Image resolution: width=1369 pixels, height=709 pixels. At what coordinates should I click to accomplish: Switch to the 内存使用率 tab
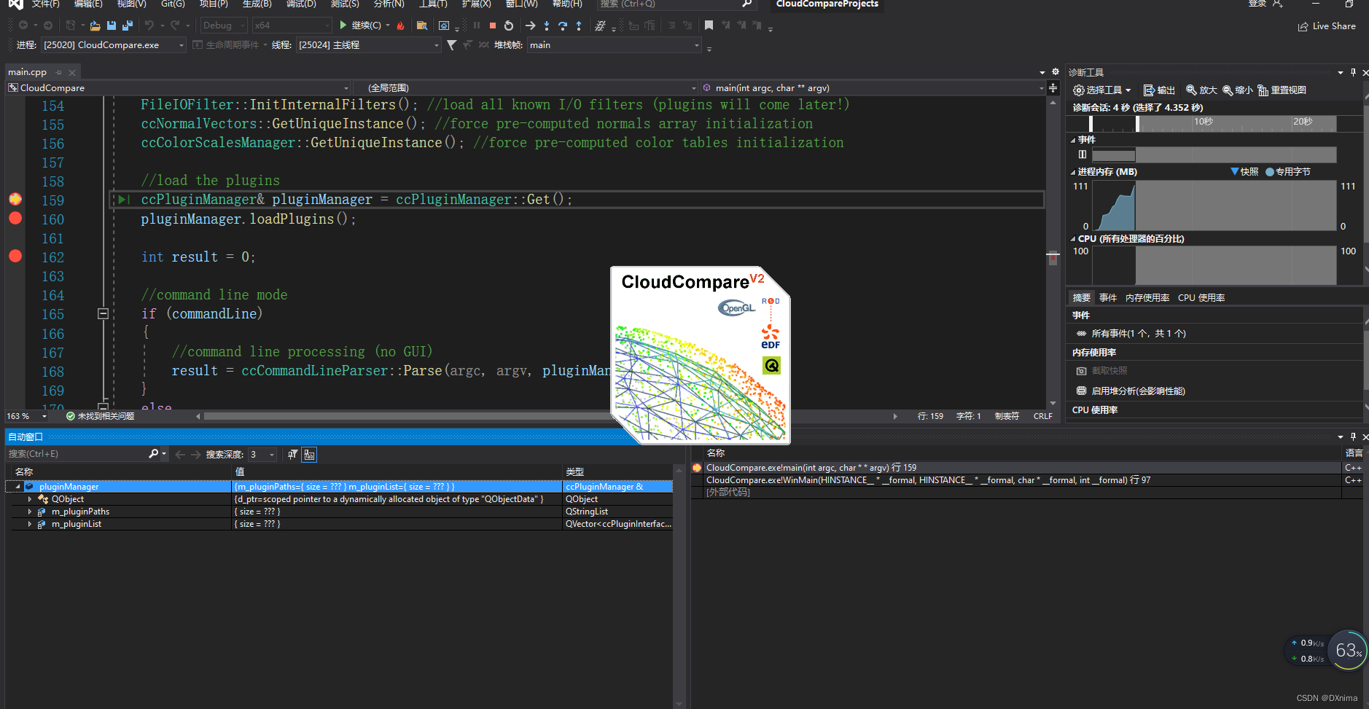(x=1150, y=297)
